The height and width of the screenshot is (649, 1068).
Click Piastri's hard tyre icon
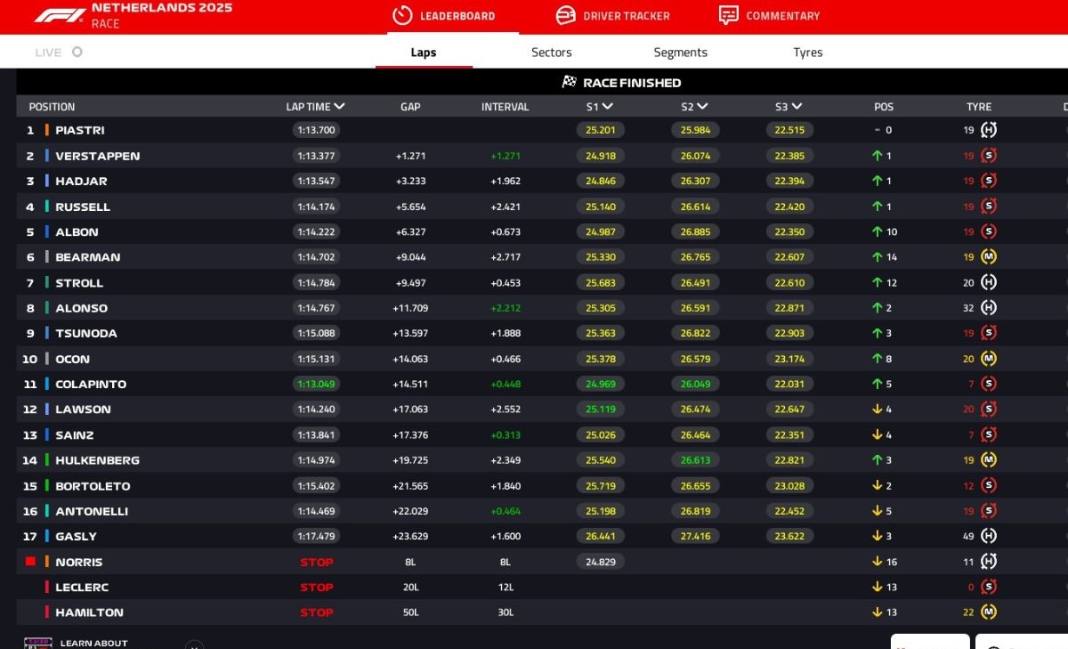coord(988,130)
